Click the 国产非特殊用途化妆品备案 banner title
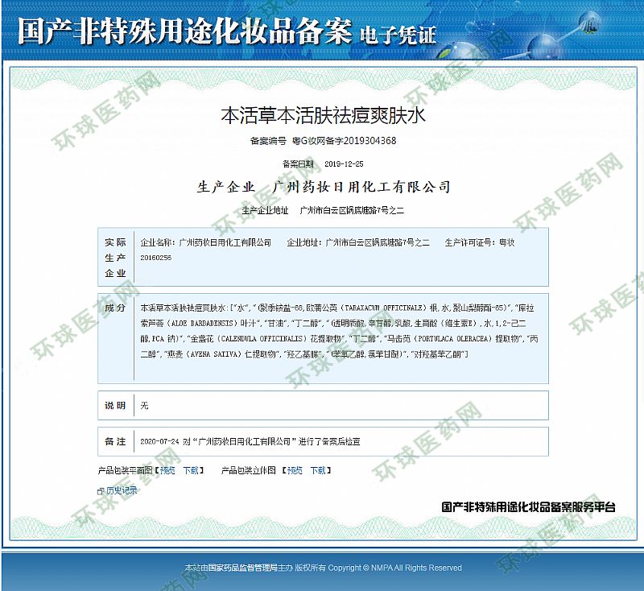644x591 pixels. (x=184, y=31)
